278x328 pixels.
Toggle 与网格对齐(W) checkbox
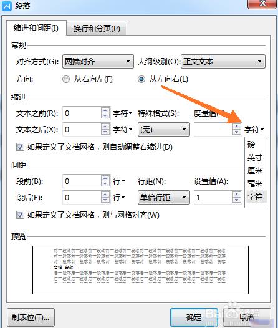(x=20, y=215)
